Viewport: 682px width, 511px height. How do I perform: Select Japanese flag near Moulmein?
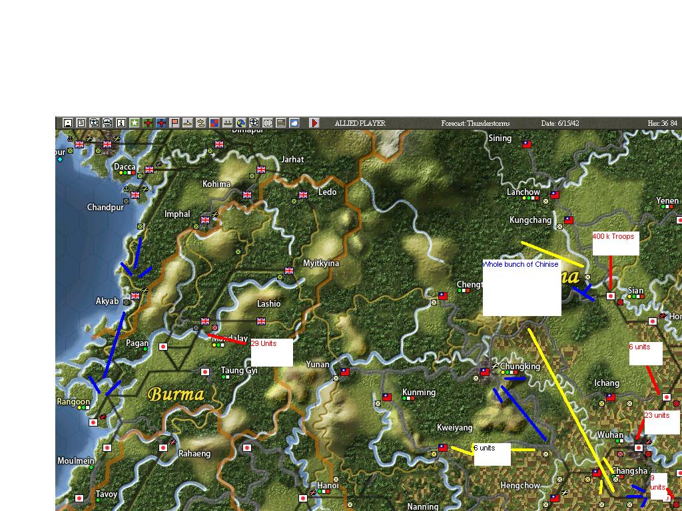pos(107,448)
